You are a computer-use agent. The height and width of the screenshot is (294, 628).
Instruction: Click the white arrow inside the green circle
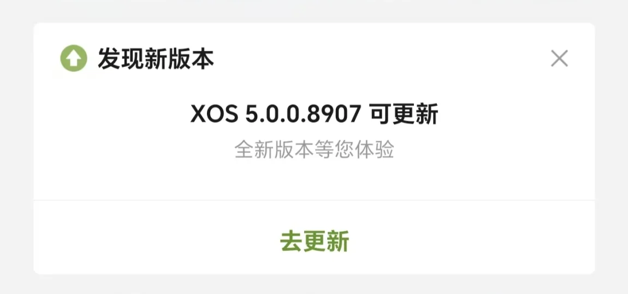pyautogui.click(x=74, y=59)
